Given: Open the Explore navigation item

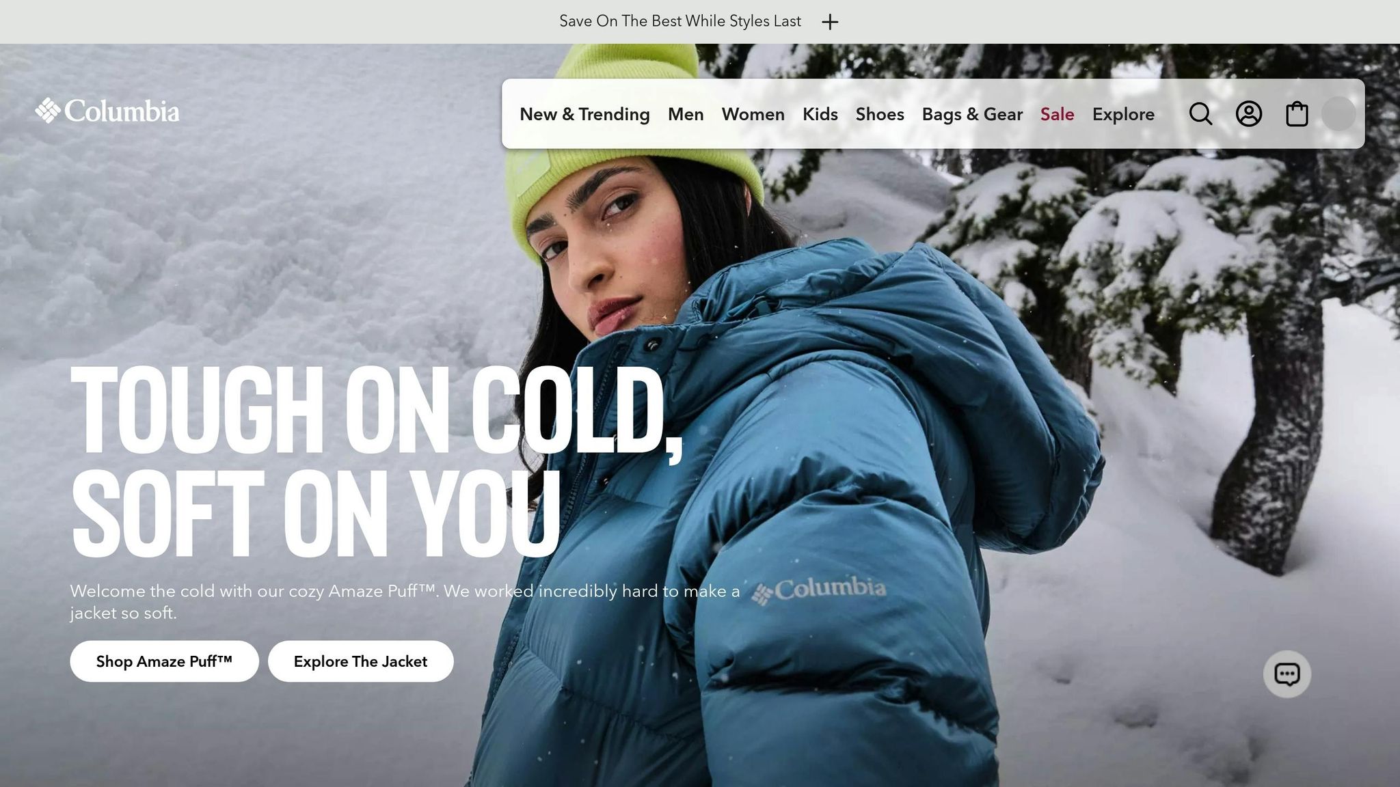Looking at the screenshot, I should pos(1123,114).
